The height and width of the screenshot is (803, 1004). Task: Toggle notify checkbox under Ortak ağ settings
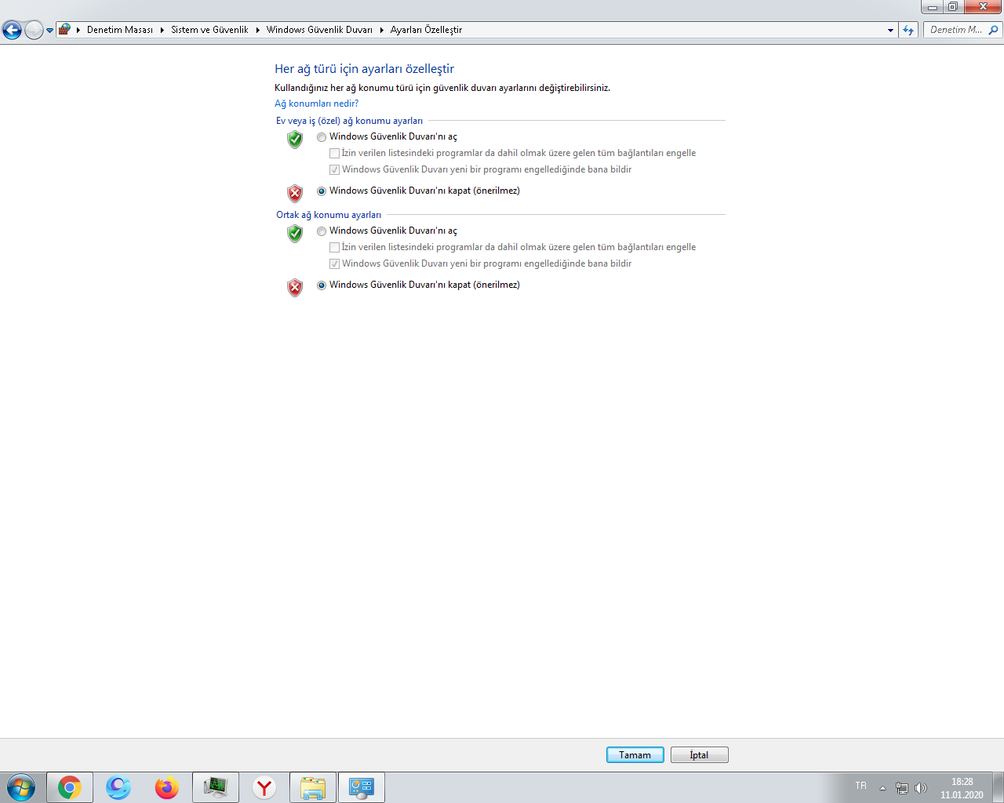335,264
